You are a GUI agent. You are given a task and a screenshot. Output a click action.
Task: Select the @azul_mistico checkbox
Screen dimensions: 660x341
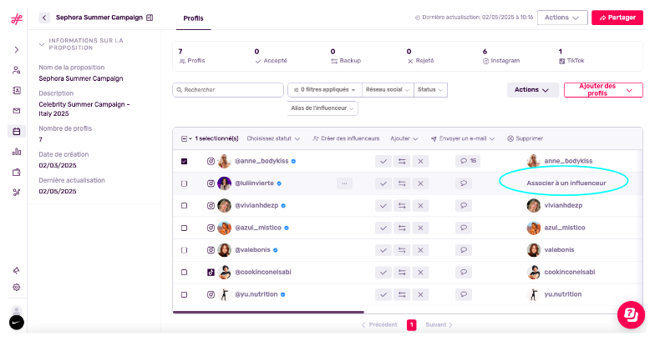click(184, 228)
